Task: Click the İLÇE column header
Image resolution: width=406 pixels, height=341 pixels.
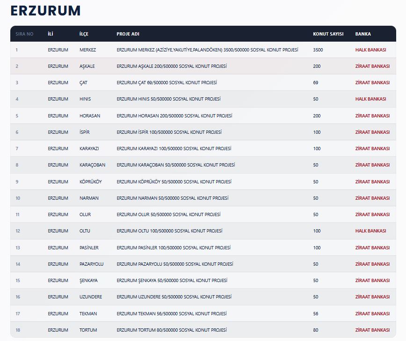Action: point(84,34)
